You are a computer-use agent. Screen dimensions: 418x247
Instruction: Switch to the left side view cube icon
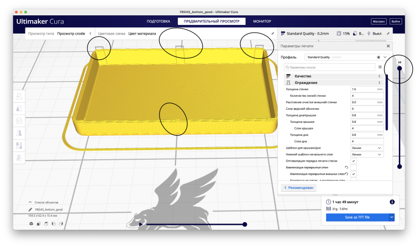(x=54, y=223)
